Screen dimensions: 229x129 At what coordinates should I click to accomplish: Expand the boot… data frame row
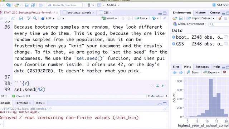pyautogui.click(x=174, y=37)
